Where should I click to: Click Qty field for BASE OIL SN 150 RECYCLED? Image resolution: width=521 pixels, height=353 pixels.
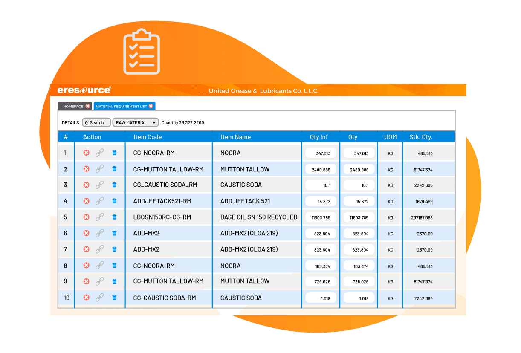point(359,217)
